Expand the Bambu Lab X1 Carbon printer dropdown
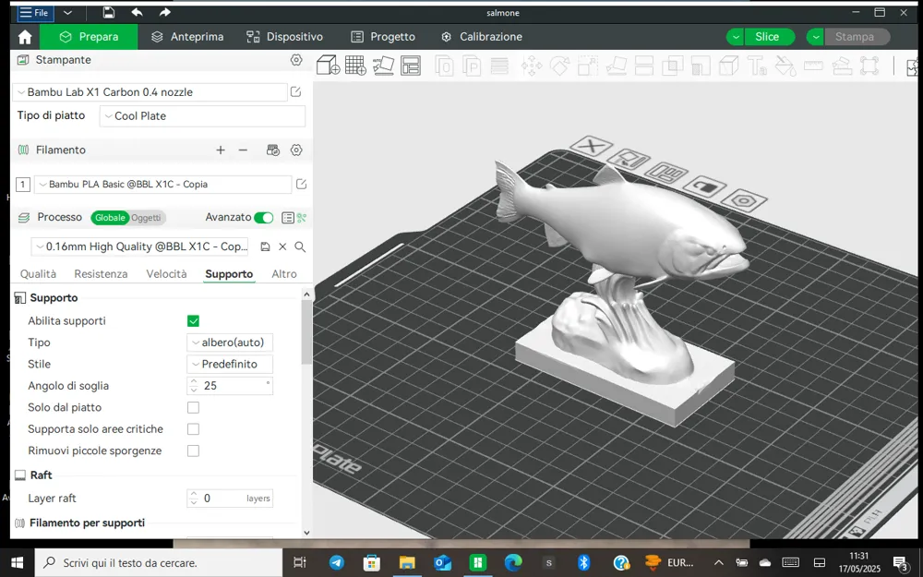 tap(150, 92)
